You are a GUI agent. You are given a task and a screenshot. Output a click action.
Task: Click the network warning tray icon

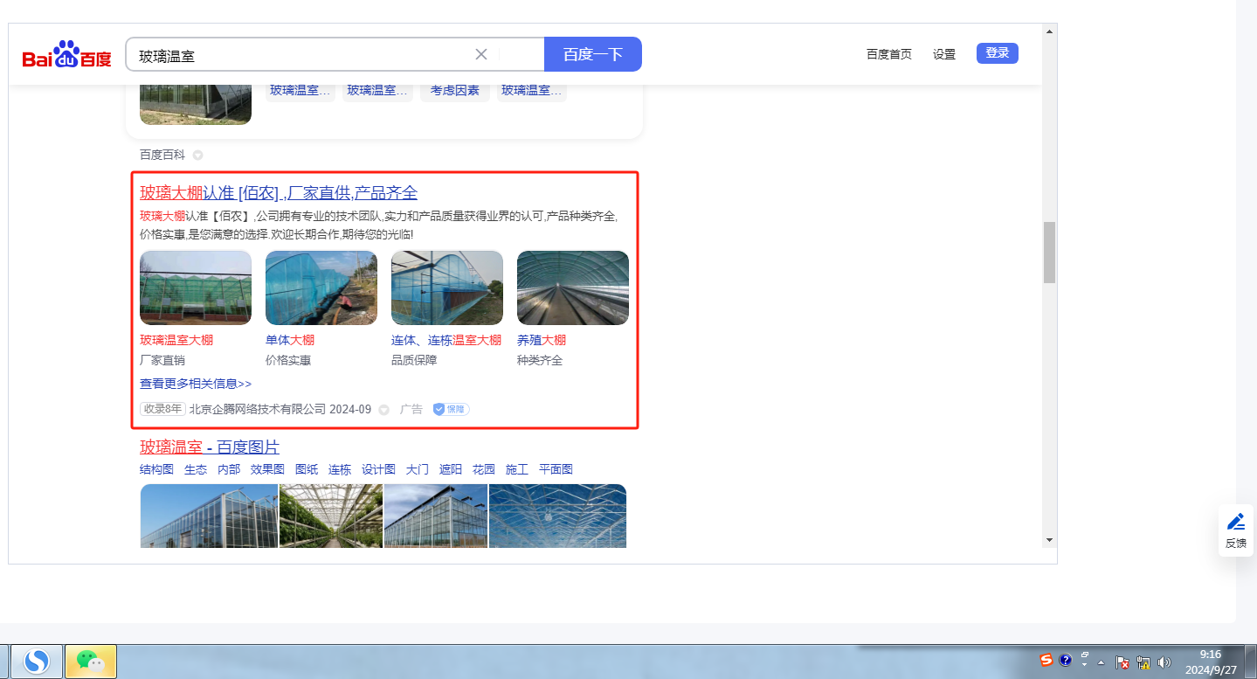(x=1143, y=662)
